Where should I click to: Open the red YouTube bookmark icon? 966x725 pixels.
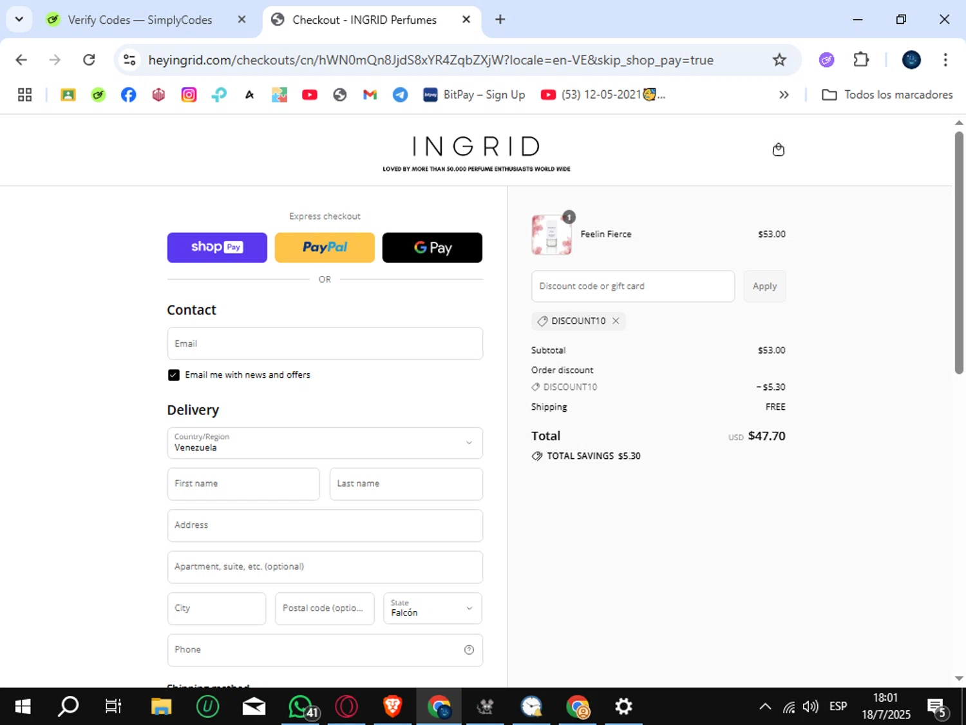pyautogui.click(x=310, y=95)
